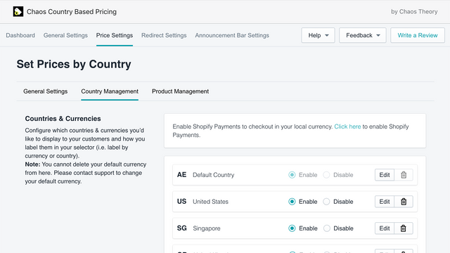Switch to Product Management sub-tab
Viewport: 450px width, 253px height.
(x=180, y=91)
